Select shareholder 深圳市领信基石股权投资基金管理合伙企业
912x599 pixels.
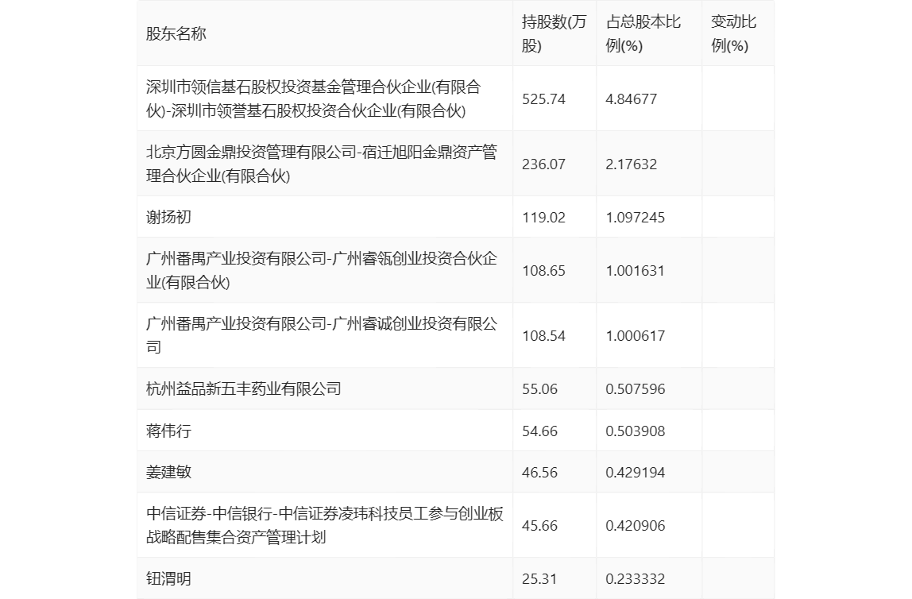tap(314, 99)
